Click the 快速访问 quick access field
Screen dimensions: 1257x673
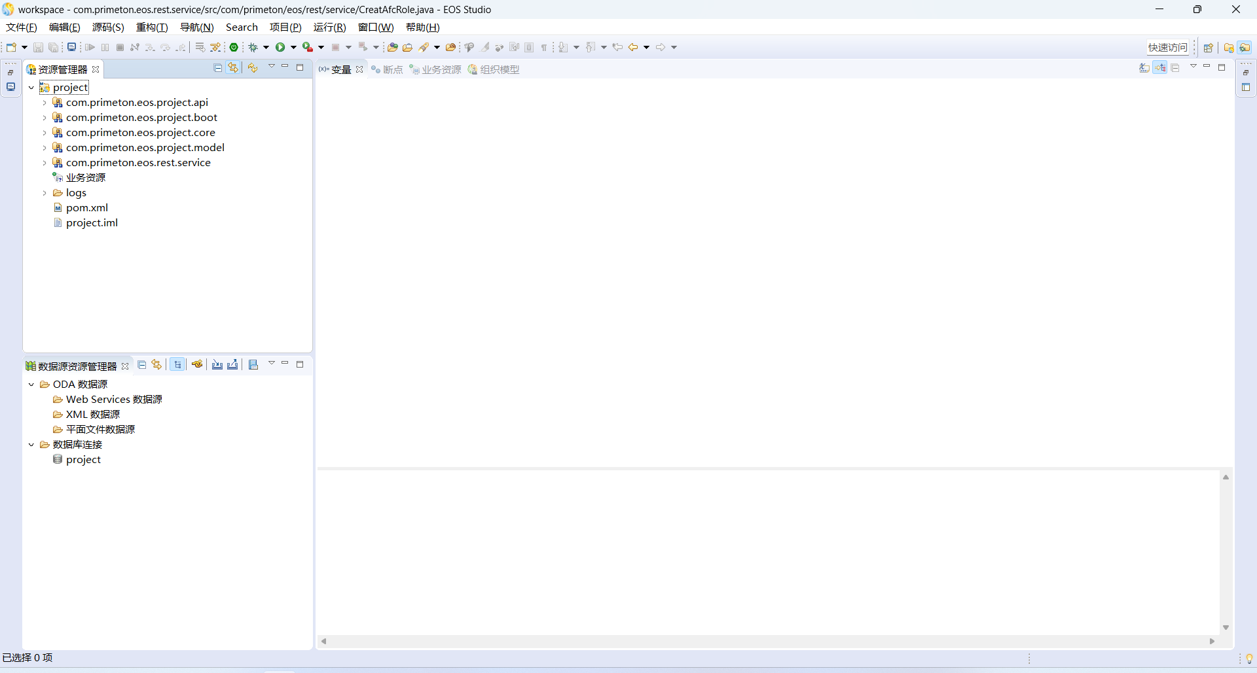coord(1167,47)
